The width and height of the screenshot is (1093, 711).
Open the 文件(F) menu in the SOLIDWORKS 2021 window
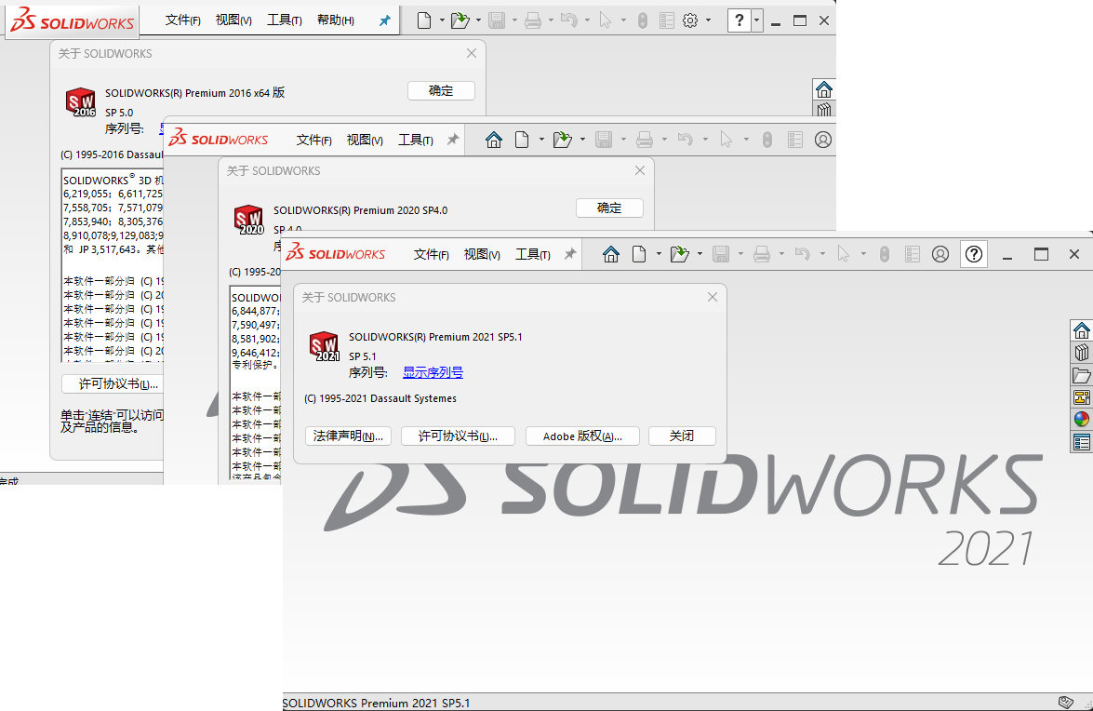click(431, 254)
